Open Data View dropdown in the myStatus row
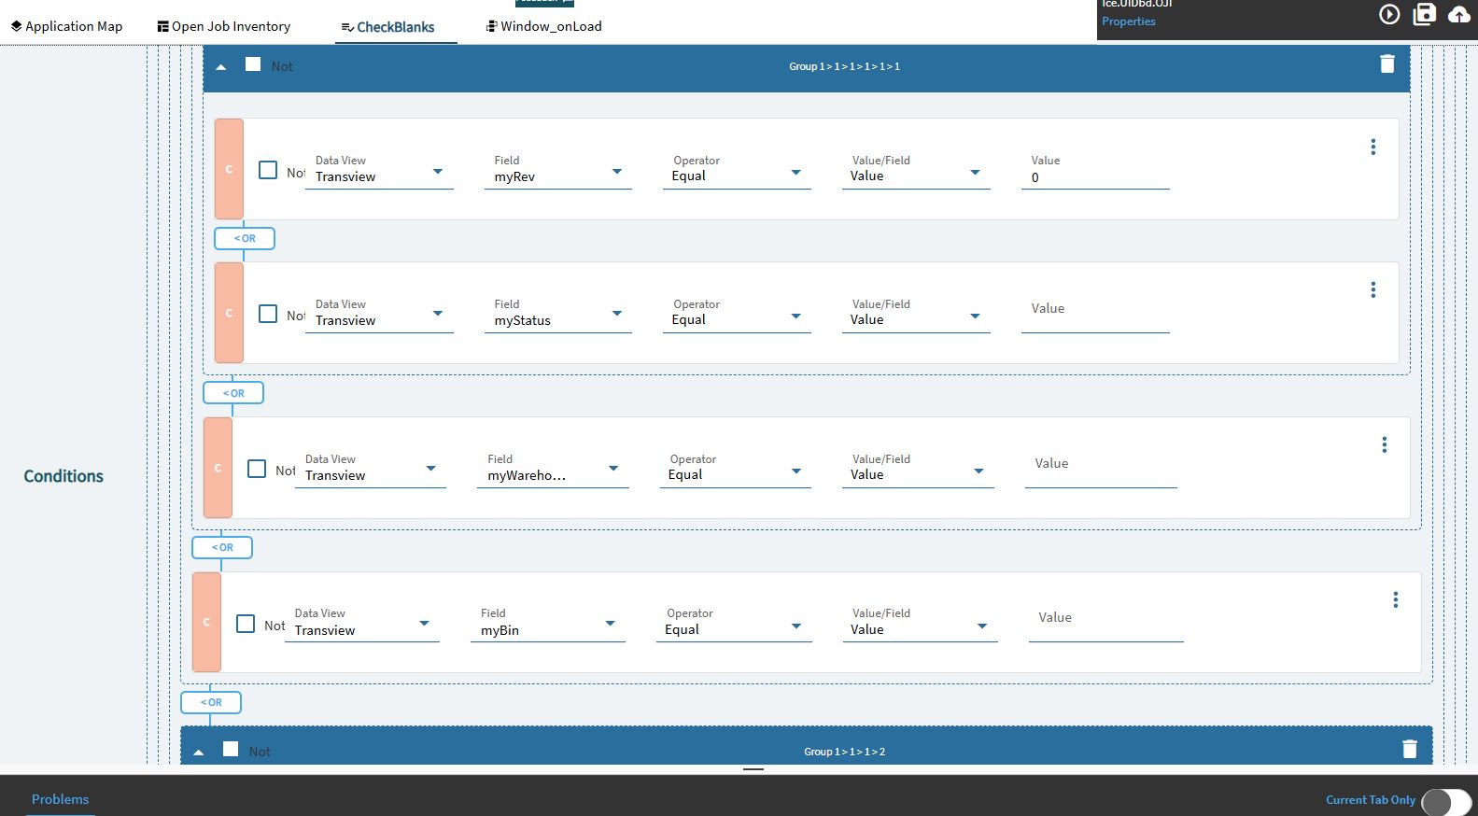1478x816 pixels. pos(379,315)
